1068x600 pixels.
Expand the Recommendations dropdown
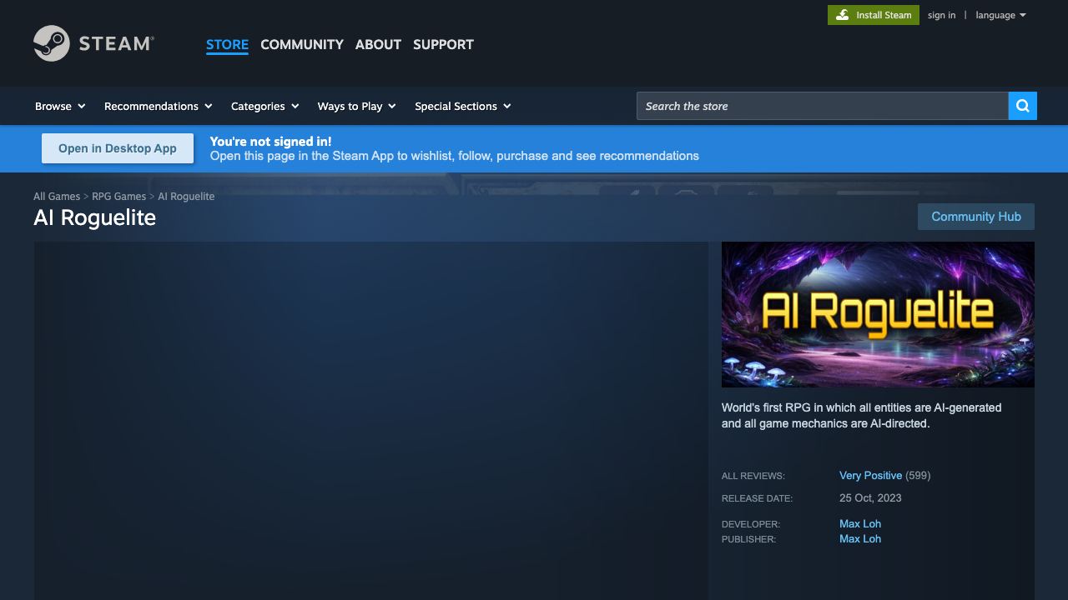(158, 106)
